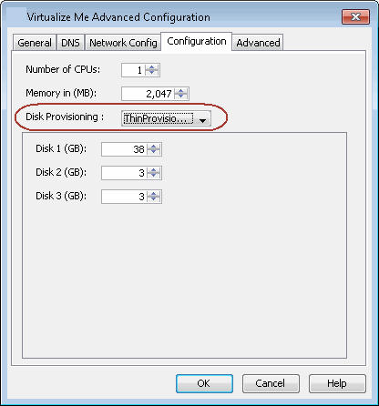Confirm settings with OK button
The width and height of the screenshot is (379, 406).
tap(204, 383)
